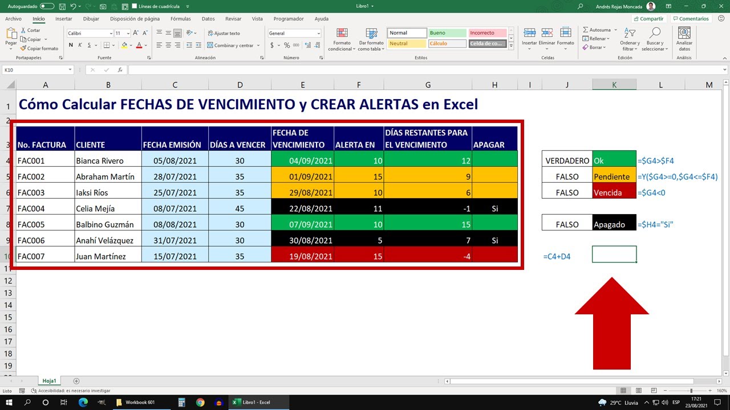The image size is (730, 410).
Task: Open the Rellenar dropdown
Action: coord(595,39)
